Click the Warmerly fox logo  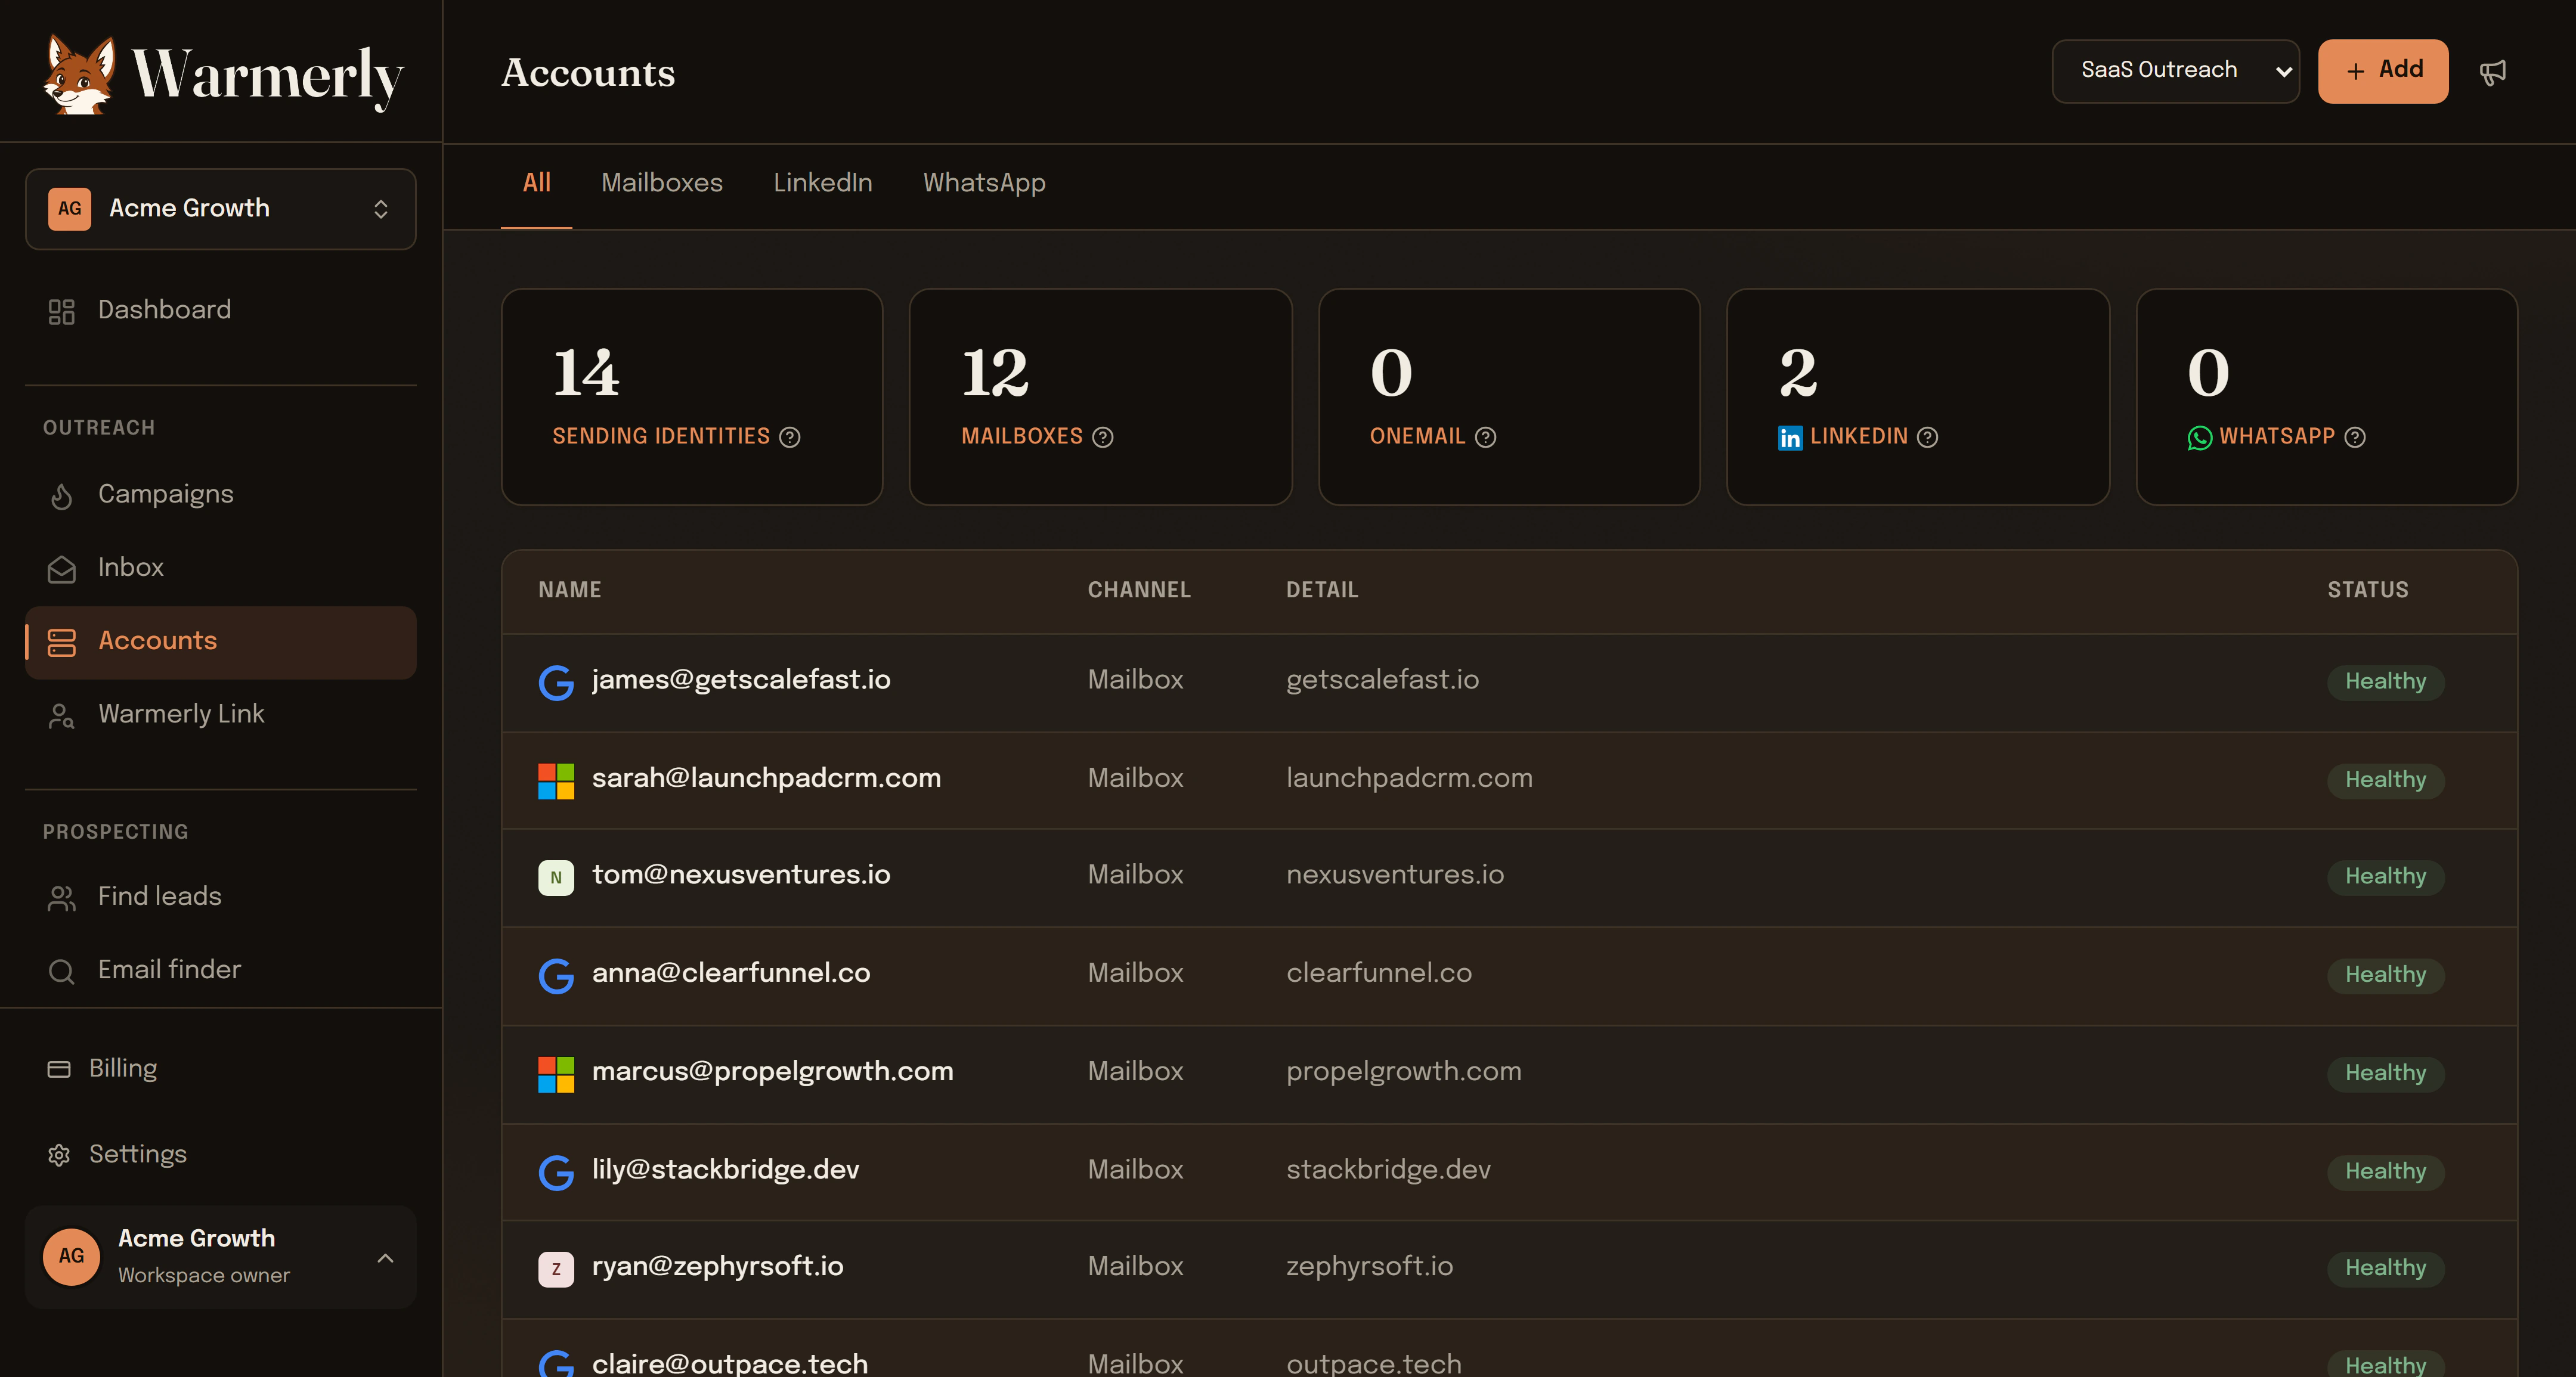pos(79,75)
